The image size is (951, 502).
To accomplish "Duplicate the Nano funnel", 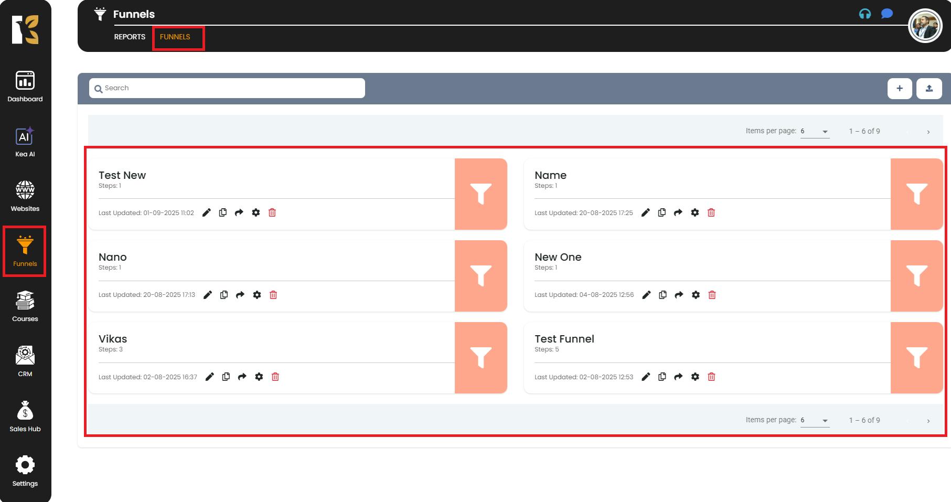I will [224, 295].
